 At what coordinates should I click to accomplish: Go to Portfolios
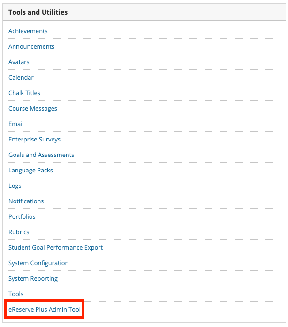(x=22, y=216)
